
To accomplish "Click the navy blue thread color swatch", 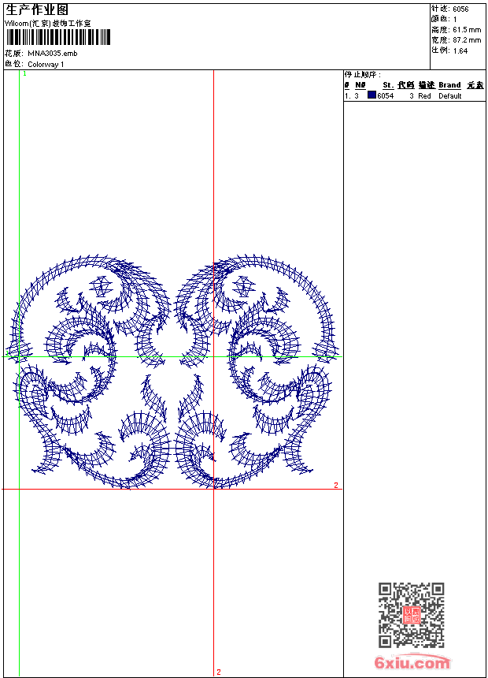I will click(x=372, y=95).
